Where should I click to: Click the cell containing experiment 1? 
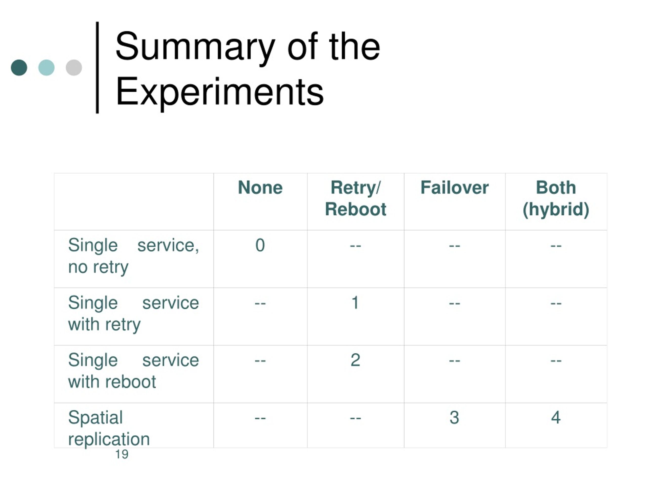click(x=356, y=316)
